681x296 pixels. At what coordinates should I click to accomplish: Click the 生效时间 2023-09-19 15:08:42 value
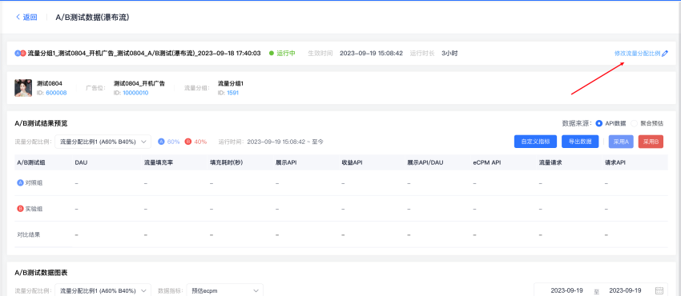(x=371, y=54)
